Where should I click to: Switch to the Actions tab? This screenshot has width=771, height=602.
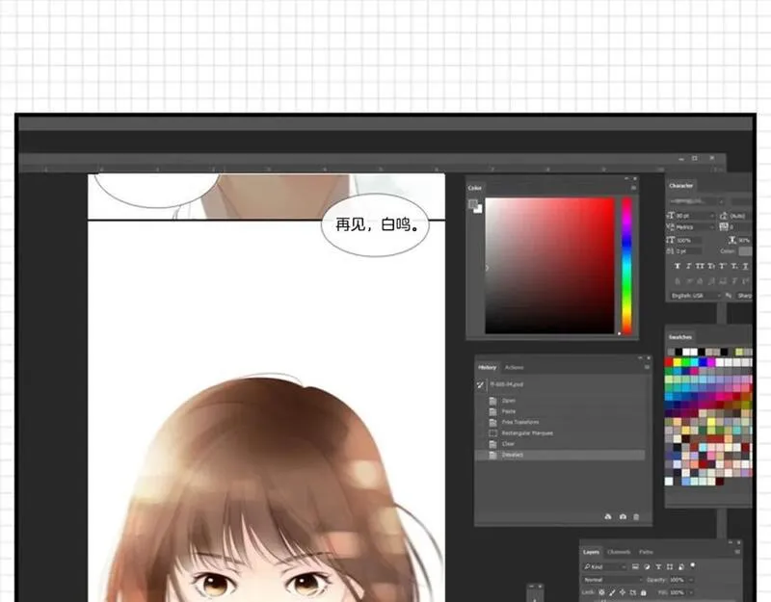(x=515, y=367)
